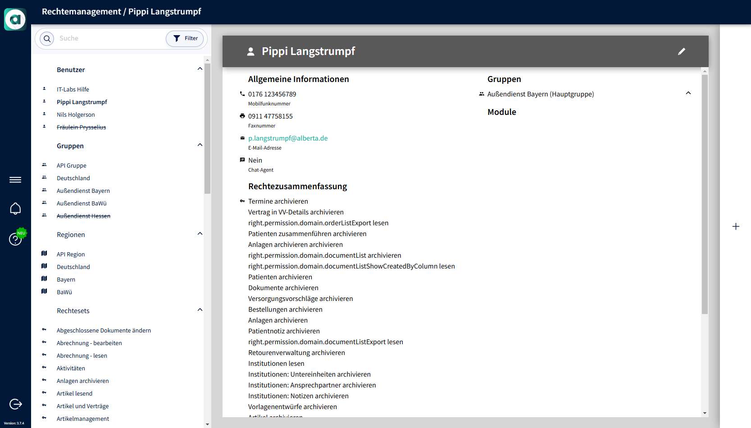This screenshot has height=428, width=751.
Task: Click the p.langstrumpf@alberta.de email link
Action: [288, 138]
